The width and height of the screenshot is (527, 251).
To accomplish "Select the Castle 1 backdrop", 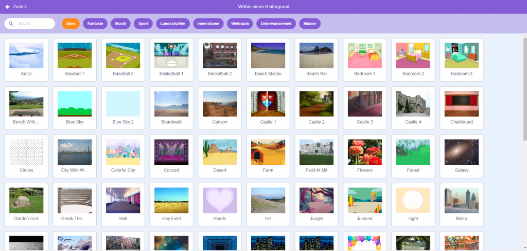I will point(268,108).
